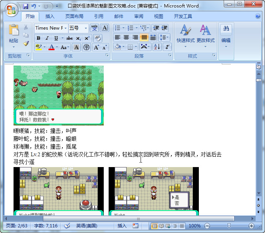The width and height of the screenshot is (265, 233).
Task: Copy selection to clipboard
Action: (x=26, y=35)
